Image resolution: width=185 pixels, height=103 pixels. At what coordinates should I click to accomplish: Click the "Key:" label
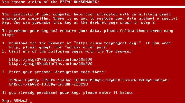(7, 101)
